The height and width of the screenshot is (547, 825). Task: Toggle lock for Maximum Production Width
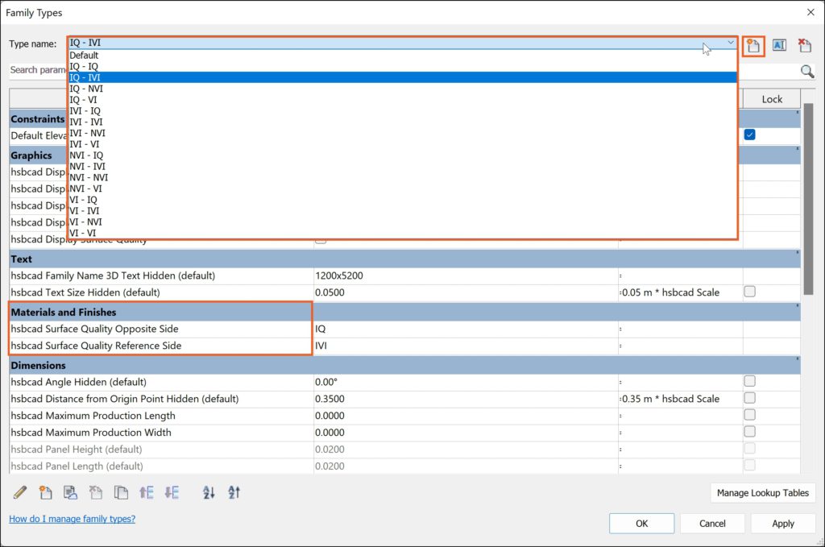[750, 431]
